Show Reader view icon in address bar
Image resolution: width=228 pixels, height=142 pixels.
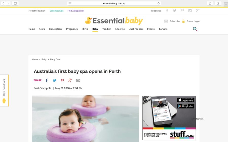(x=70, y=3)
